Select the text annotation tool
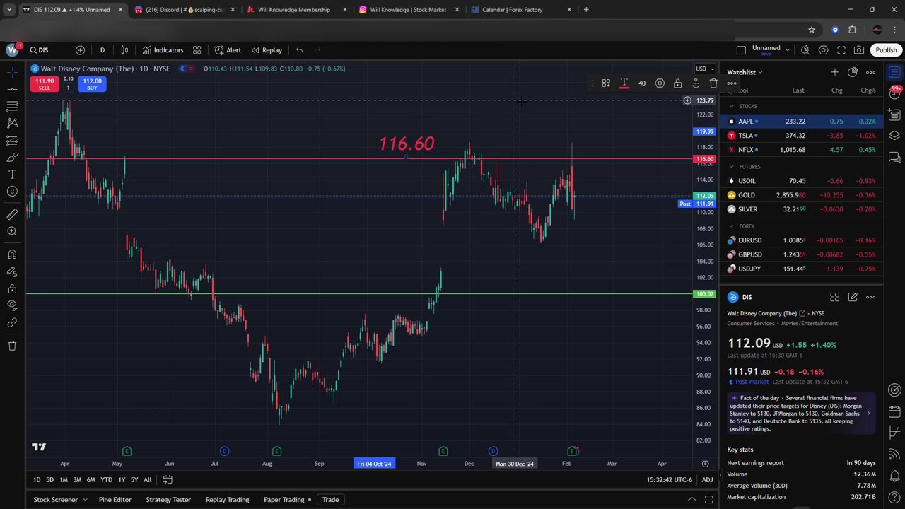Viewport: 905px width, 509px height. [x=12, y=174]
